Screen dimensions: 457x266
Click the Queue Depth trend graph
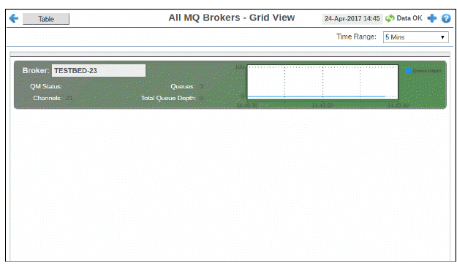322,82
